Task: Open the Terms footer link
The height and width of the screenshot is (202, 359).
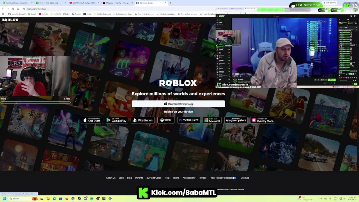Action: pos(176,178)
